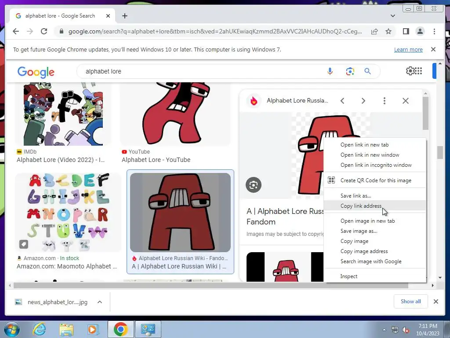Open the Amazon colorful alphabet toys thumbnail
This screenshot has width=450, height=338.
click(x=68, y=213)
